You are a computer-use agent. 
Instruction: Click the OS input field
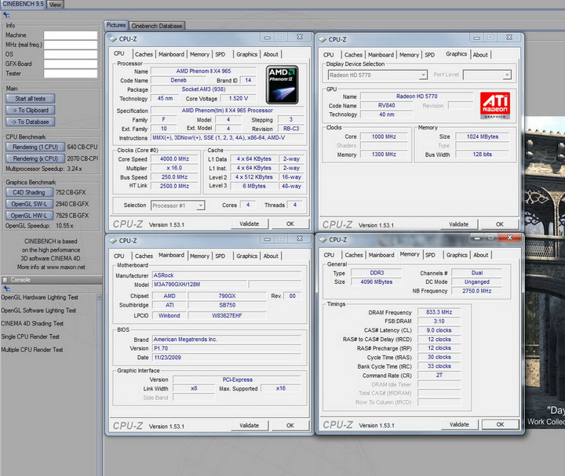tap(71, 54)
